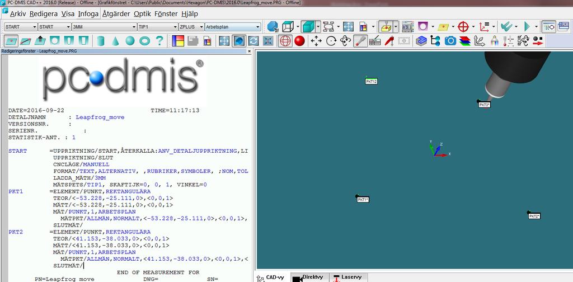Click the blue camera snapshot icon

coord(450,40)
